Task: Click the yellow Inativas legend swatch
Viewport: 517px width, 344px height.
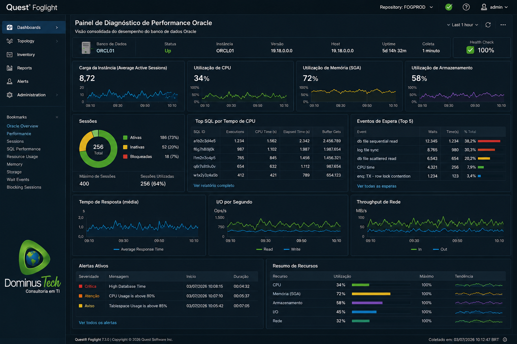Action: point(125,147)
